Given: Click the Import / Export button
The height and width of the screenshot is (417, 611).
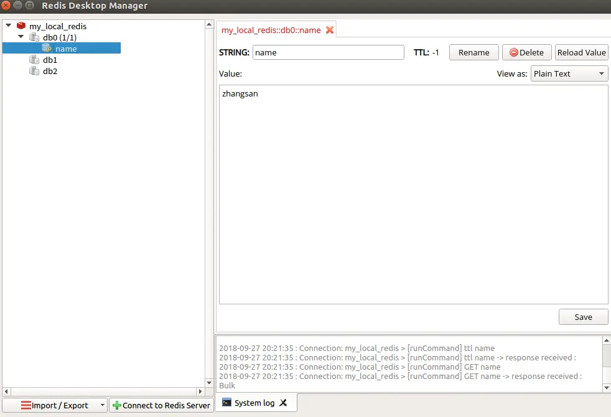Looking at the screenshot, I should (x=55, y=405).
